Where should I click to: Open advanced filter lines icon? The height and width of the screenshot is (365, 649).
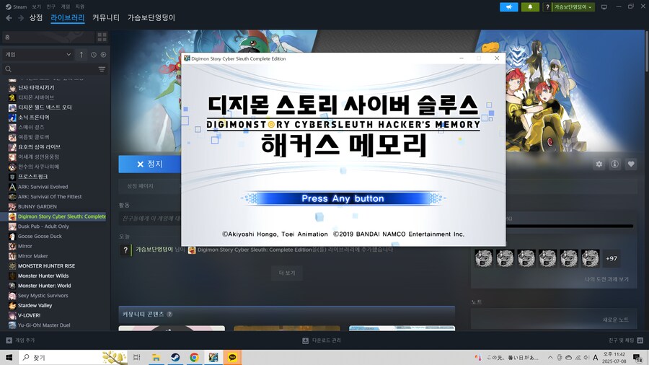(102, 69)
